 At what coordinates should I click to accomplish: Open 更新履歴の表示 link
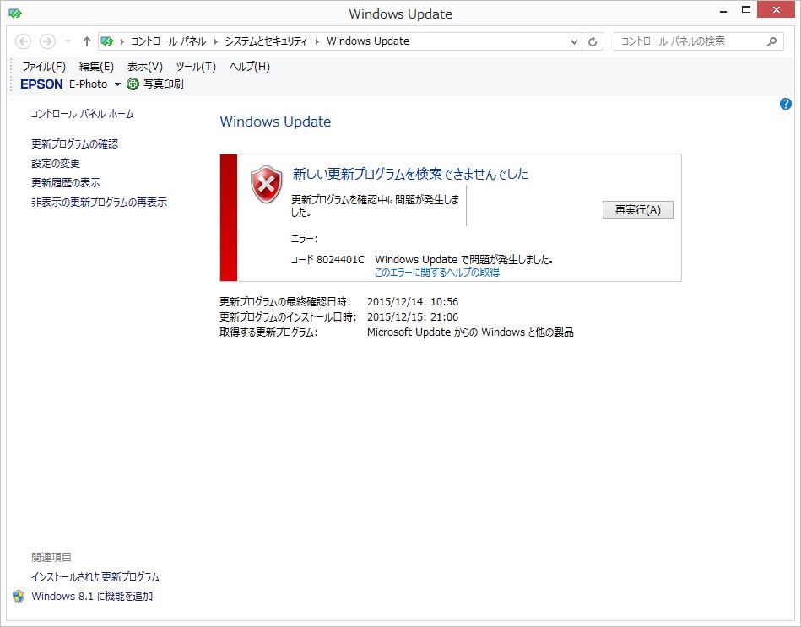click(66, 183)
